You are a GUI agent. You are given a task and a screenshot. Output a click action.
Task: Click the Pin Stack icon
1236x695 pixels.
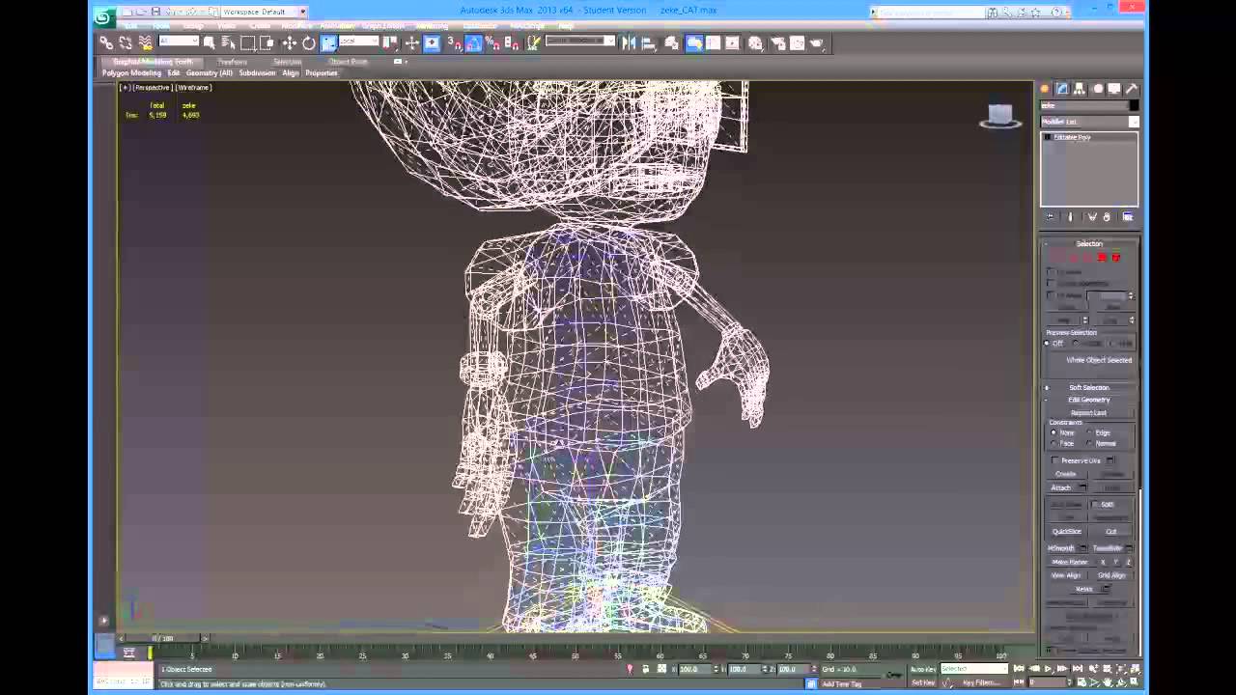1051,217
